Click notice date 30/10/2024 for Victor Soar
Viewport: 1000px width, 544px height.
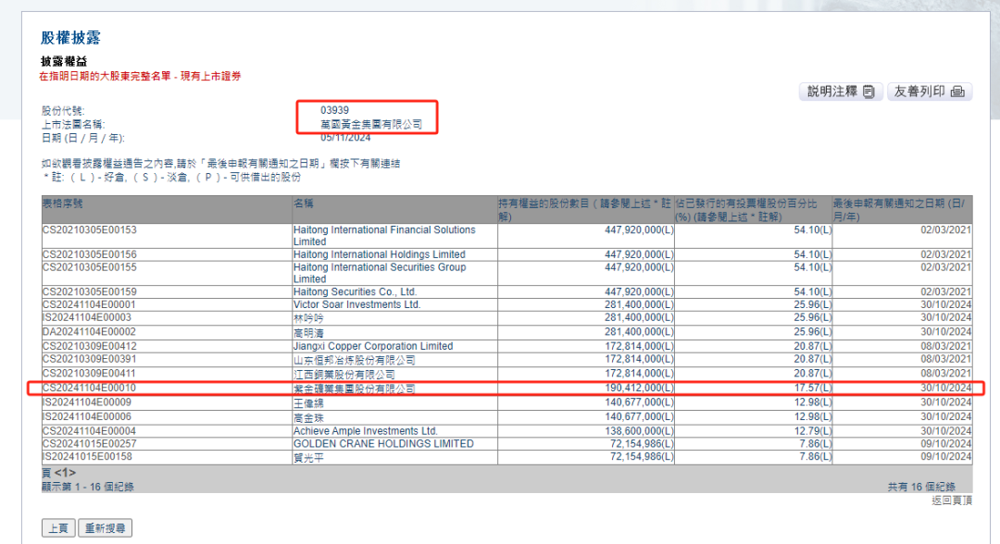tap(945, 304)
